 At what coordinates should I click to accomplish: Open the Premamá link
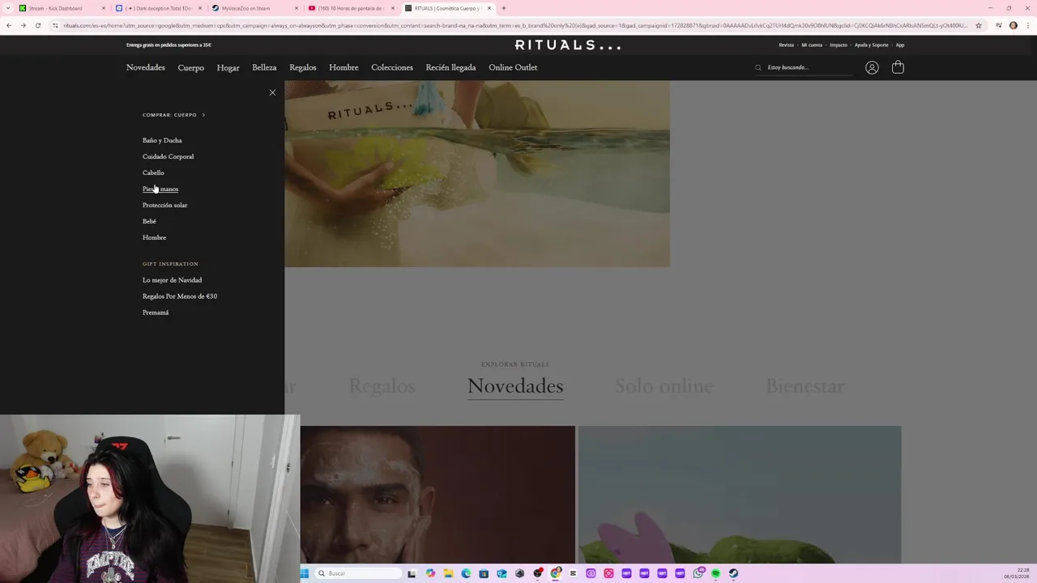point(156,313)
